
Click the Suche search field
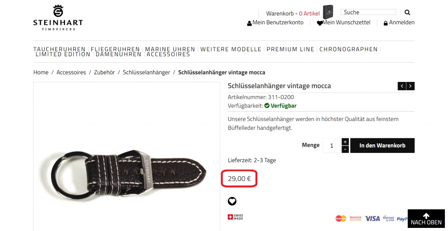(x=368, y=12)
